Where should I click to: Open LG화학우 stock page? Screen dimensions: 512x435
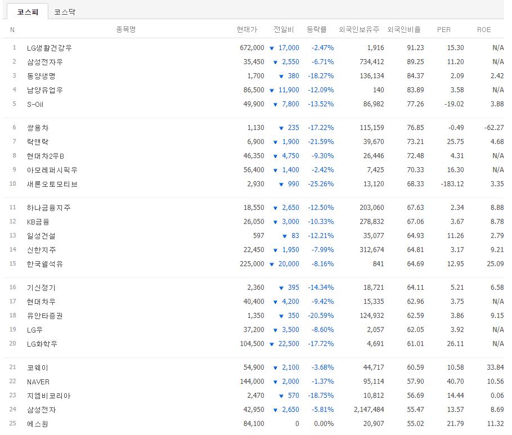42,344
